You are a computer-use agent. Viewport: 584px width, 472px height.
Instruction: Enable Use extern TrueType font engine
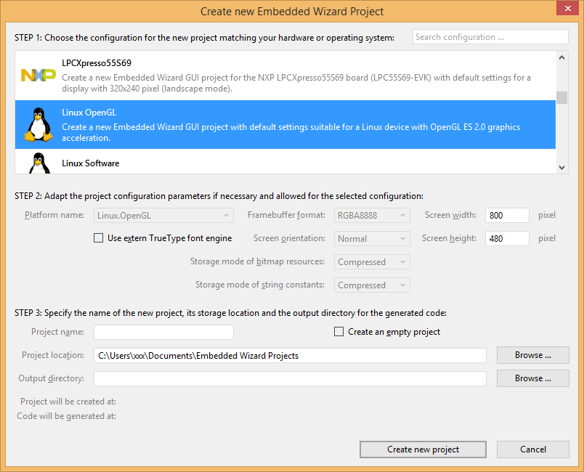click(99, 238)
